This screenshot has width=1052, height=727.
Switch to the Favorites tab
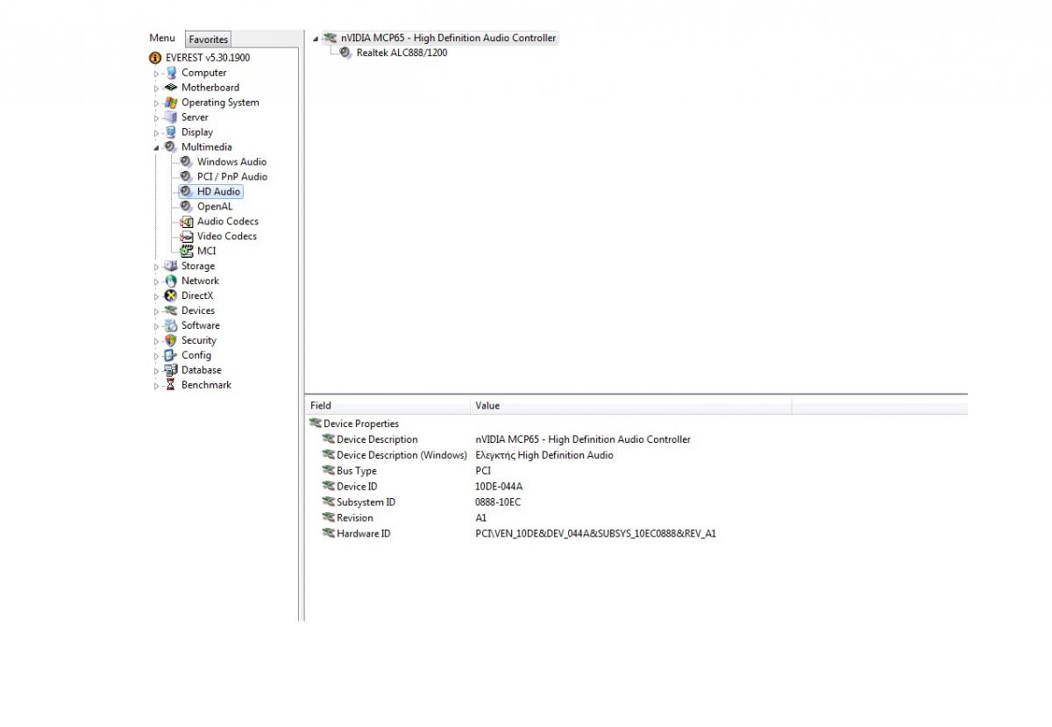pyautogui.click(x=209, y=39)
